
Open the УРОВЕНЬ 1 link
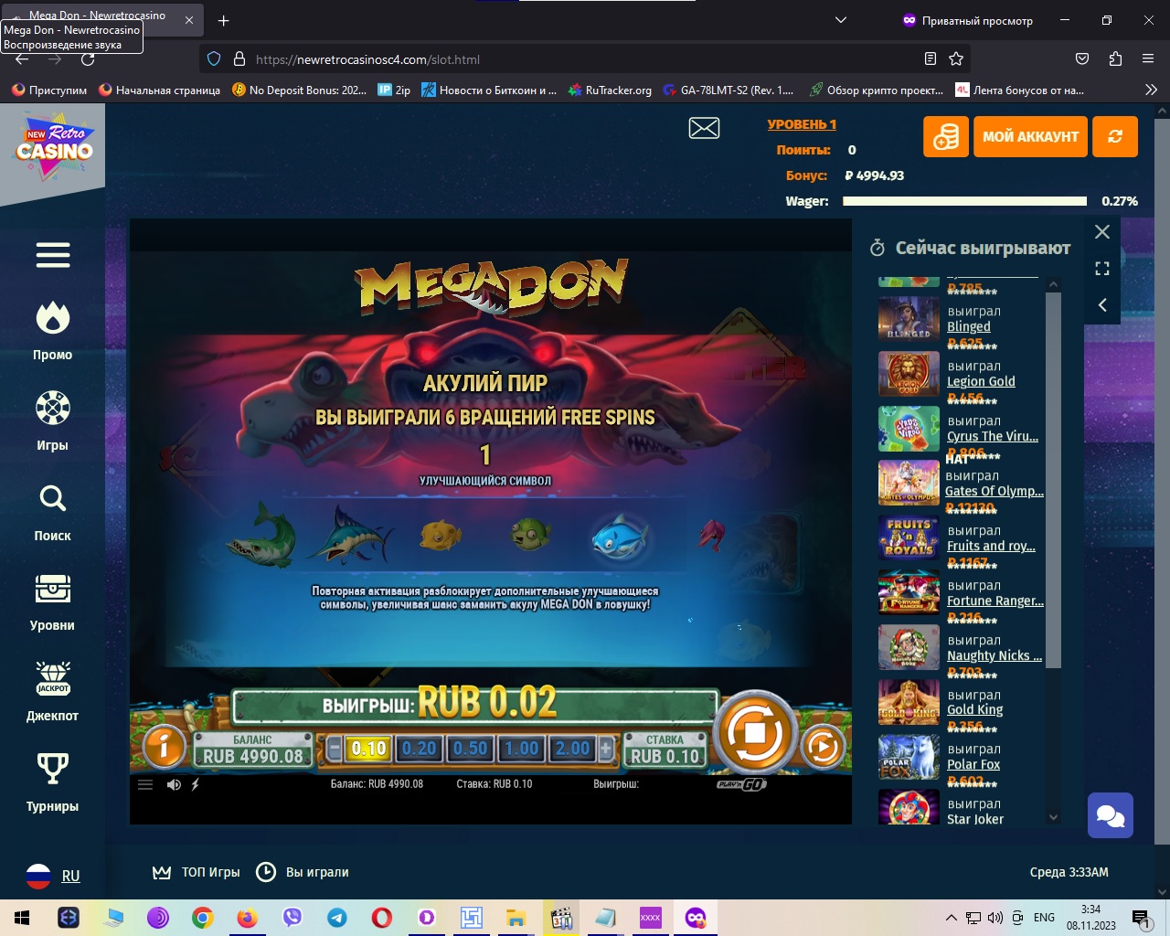click(802, 124)
